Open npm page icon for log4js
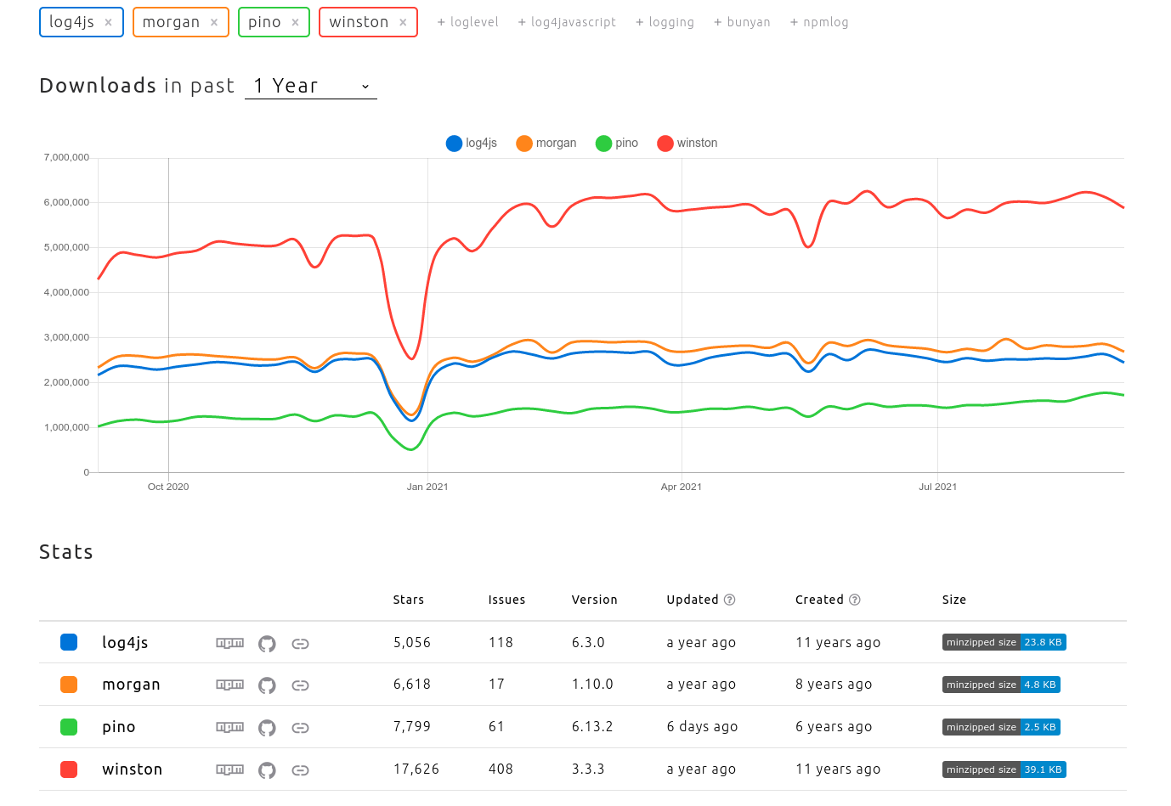The image size is (1171, 806). (229, 643)
